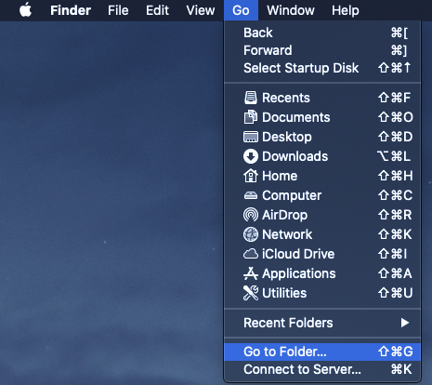This screenshot has height=385, width=432.
Task: Choose Go to Folder…
Action: 322,352
